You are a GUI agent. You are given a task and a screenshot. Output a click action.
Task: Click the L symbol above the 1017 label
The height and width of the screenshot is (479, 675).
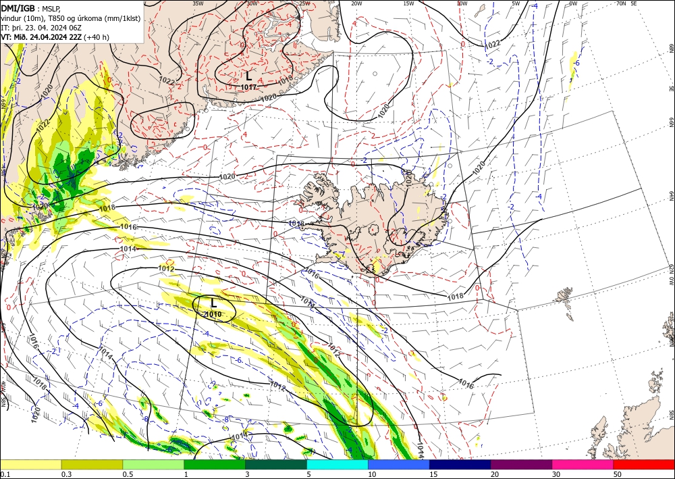(248, 76)
